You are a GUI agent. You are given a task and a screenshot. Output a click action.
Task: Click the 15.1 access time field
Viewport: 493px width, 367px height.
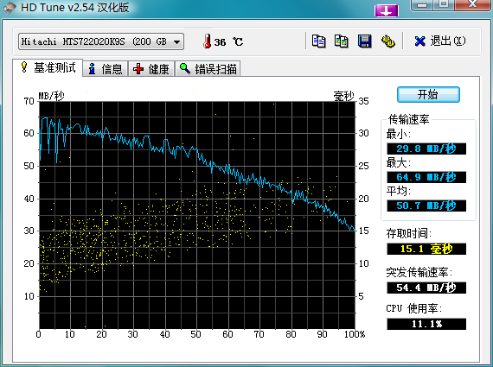click(426, 249)
